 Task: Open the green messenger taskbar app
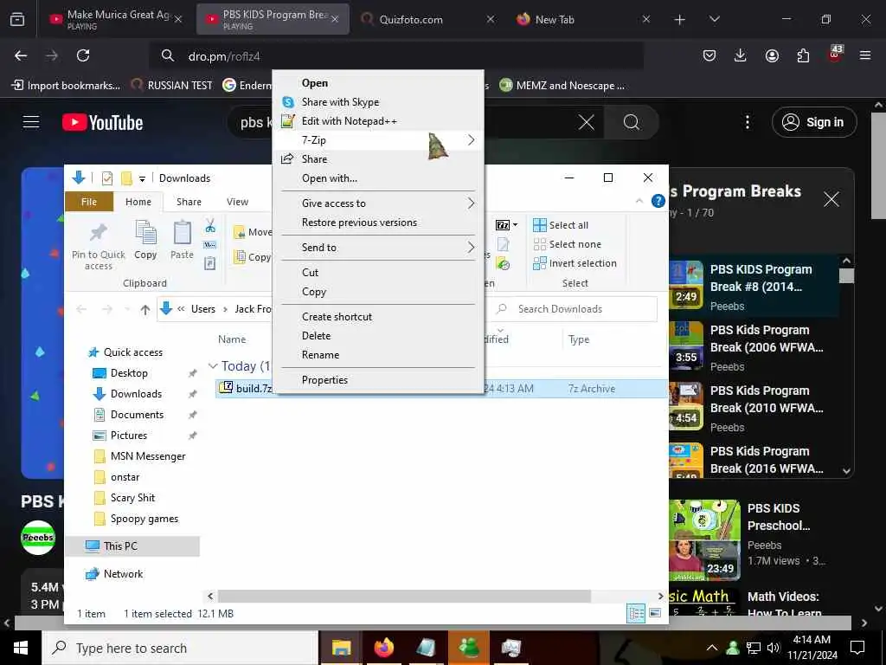point(469,648)
